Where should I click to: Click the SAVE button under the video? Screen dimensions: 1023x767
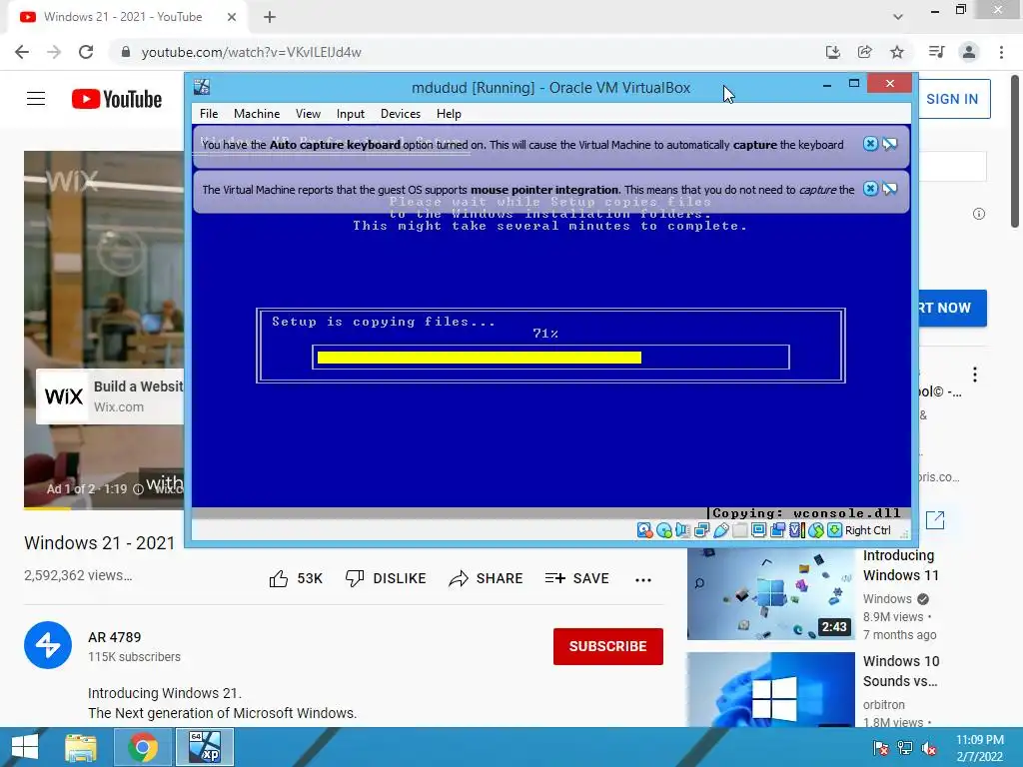click(576, 578)
